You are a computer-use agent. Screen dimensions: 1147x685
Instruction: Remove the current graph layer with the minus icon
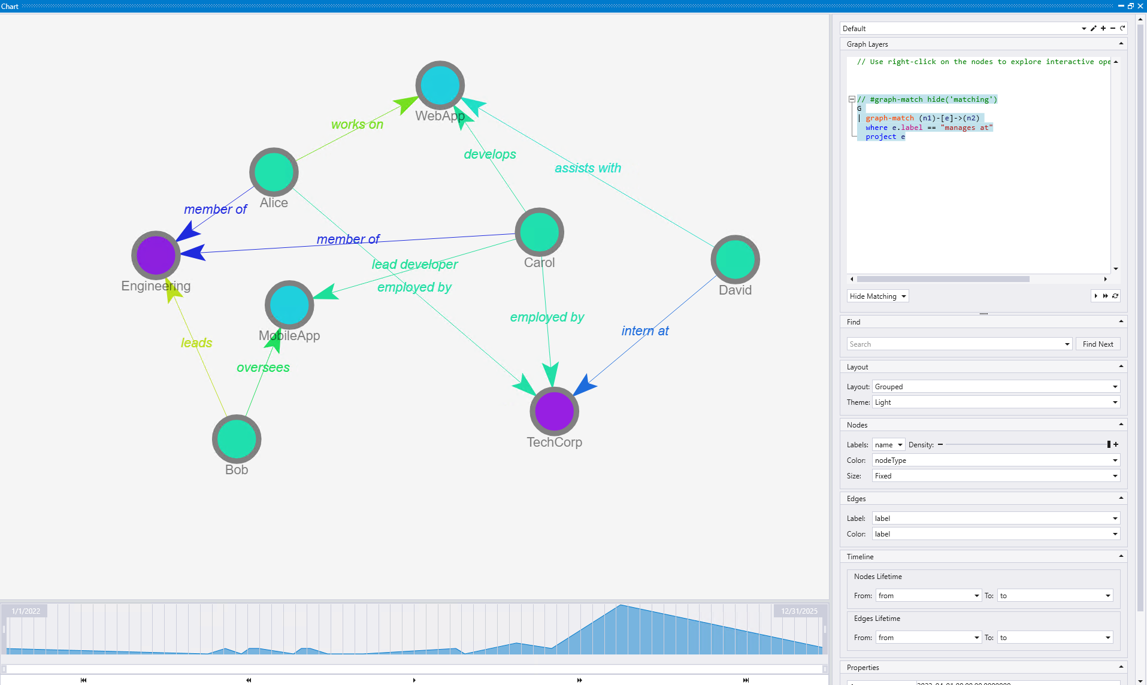[1112, 28]
